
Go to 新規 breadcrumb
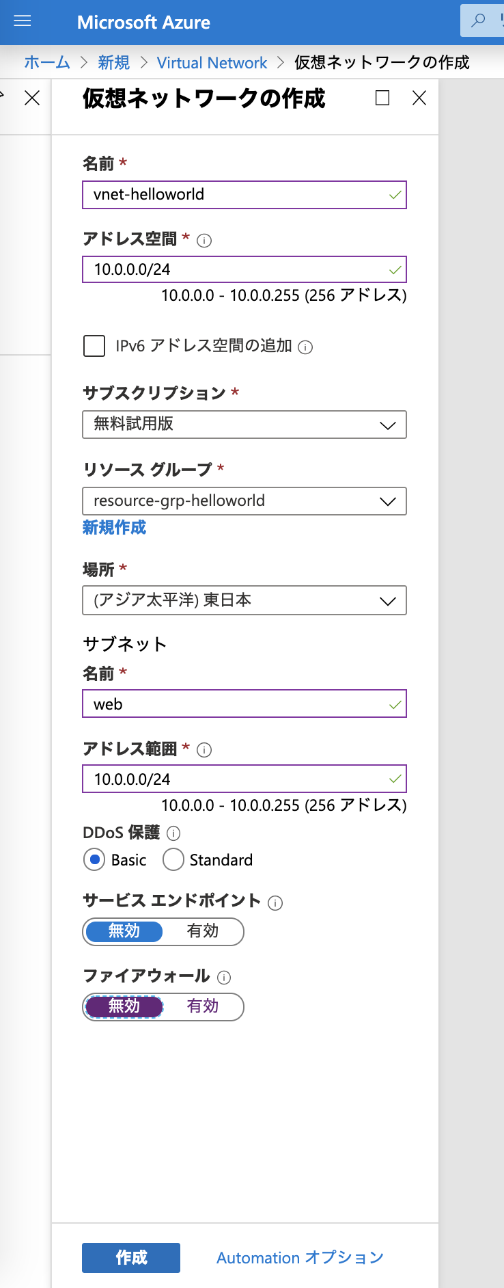coord(113,62)
